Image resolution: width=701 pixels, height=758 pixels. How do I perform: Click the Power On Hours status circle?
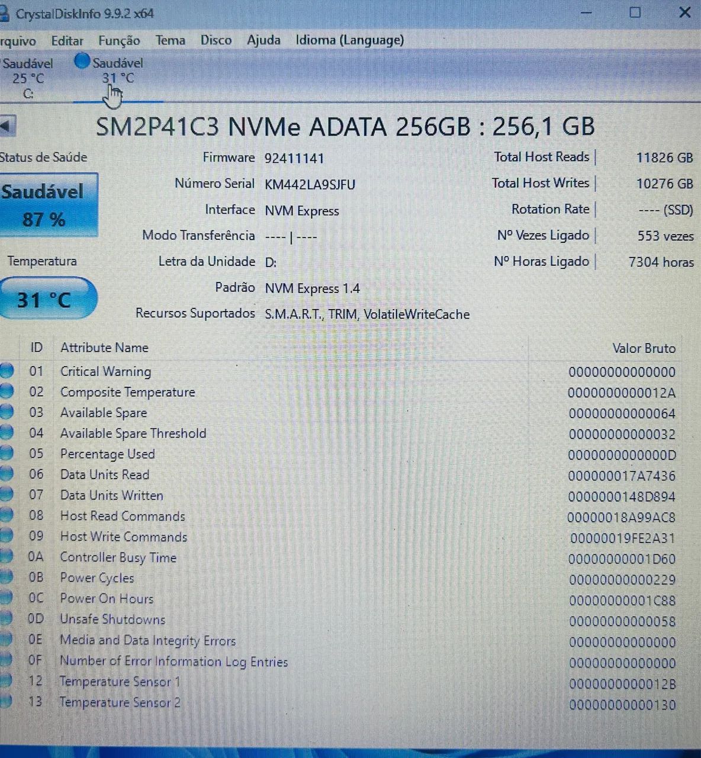coord(6,598)
